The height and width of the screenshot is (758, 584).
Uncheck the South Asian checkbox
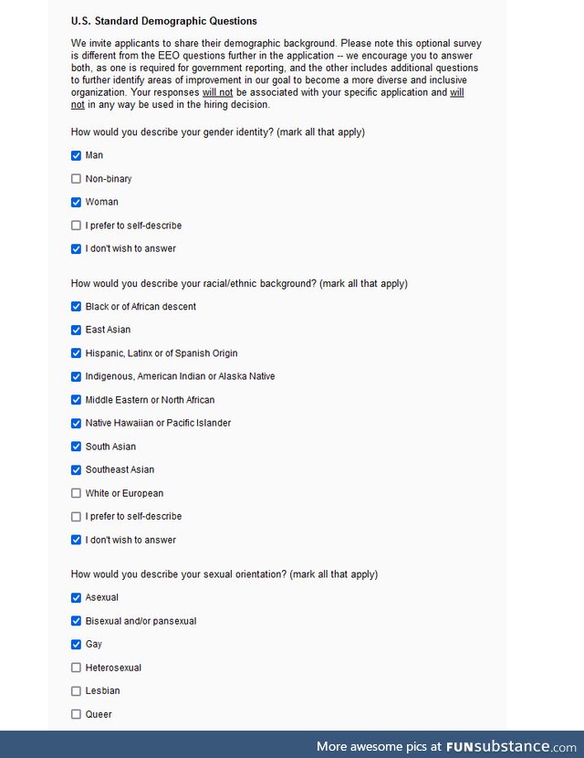click(x=76, y=447)
